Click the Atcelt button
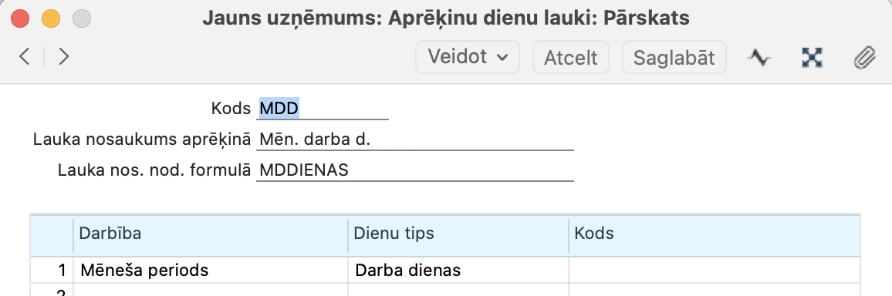This screenshot has width=892, height=296. pyautogui.click(x=570, y=57)
